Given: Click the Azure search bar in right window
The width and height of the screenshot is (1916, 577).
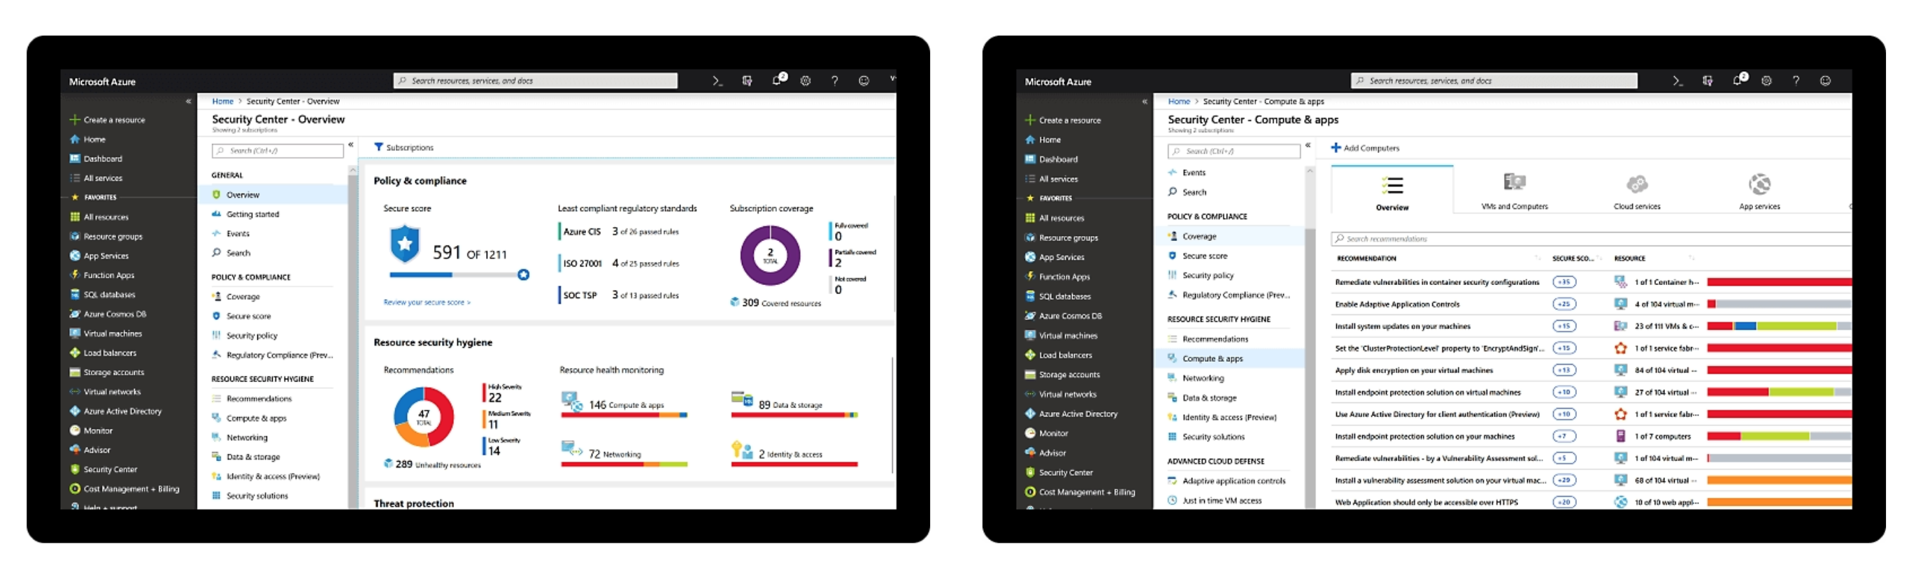Looking at the screenshot, I should (1494, 80).
